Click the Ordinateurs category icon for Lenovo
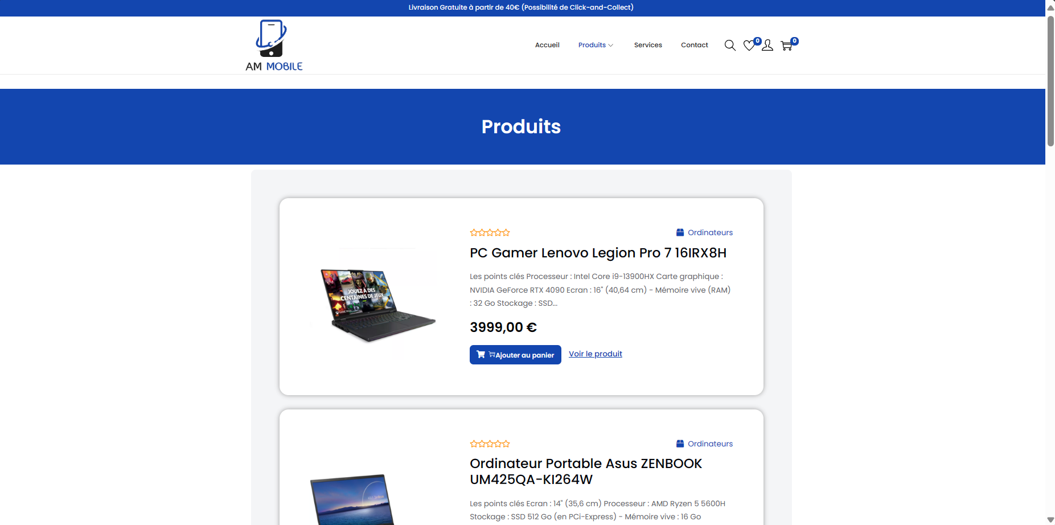 [x=680, y=232]
